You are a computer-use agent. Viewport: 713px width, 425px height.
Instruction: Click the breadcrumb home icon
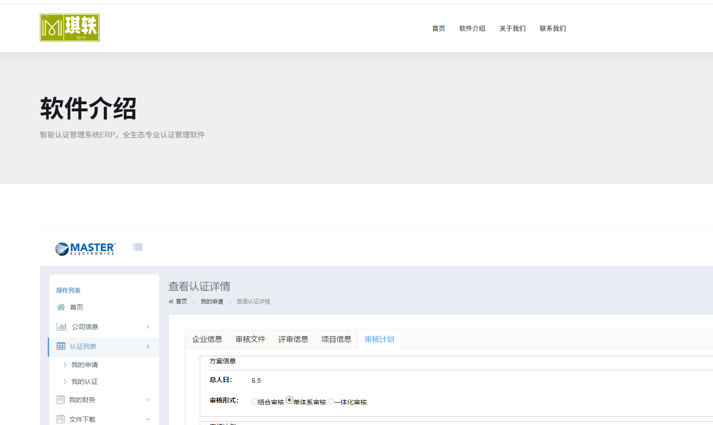pos(171,302)
